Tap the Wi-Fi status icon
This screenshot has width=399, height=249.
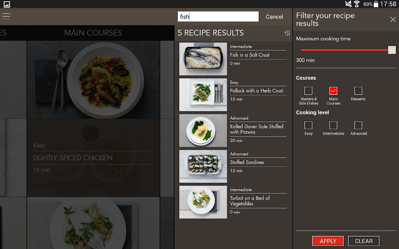coord(357,4)
